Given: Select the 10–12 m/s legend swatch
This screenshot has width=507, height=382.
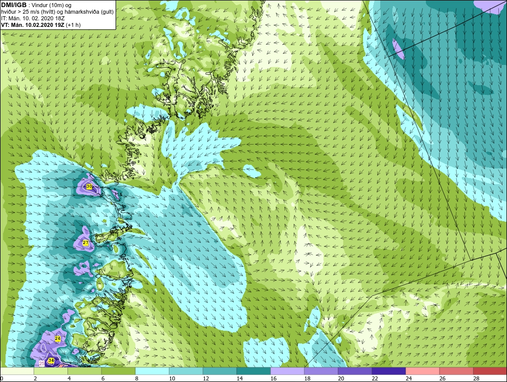Looking at the screenshot, I should pos(186,371).
